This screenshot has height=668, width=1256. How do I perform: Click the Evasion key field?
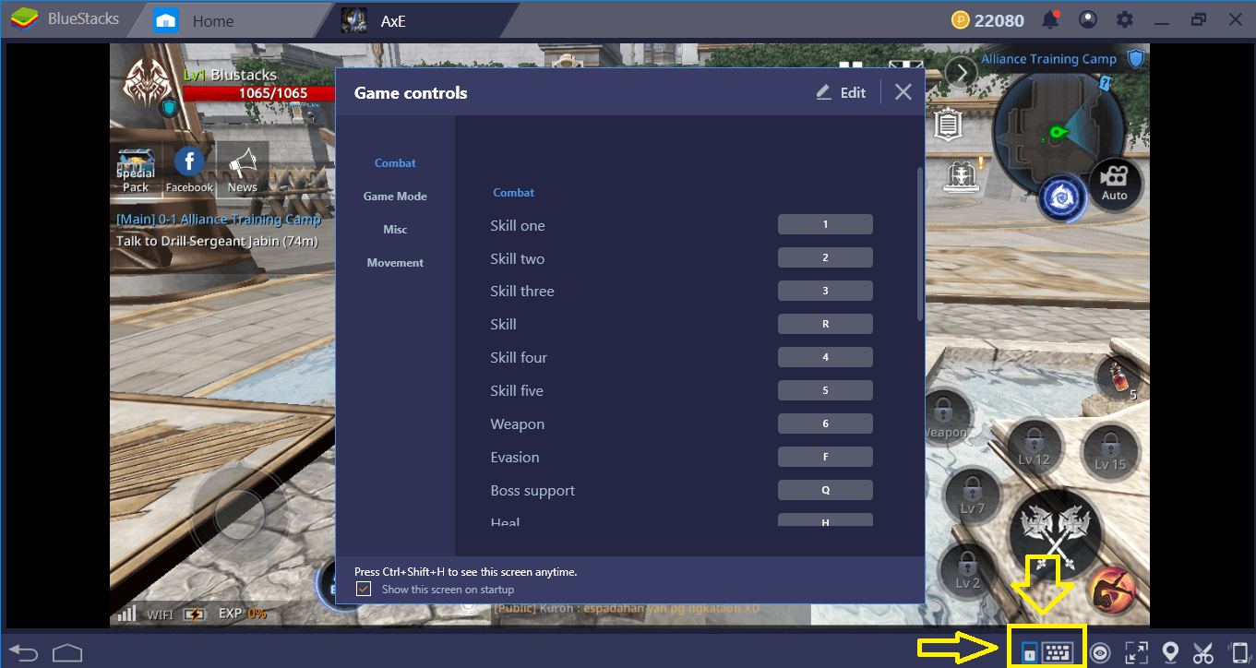[825, 457]
